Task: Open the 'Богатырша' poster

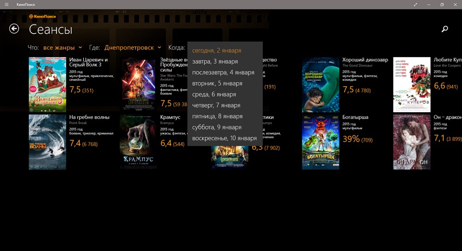Action: (x=321, y=142)
